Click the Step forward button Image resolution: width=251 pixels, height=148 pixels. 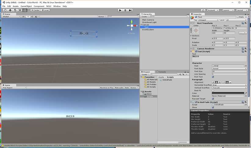[x=130, y=10]
